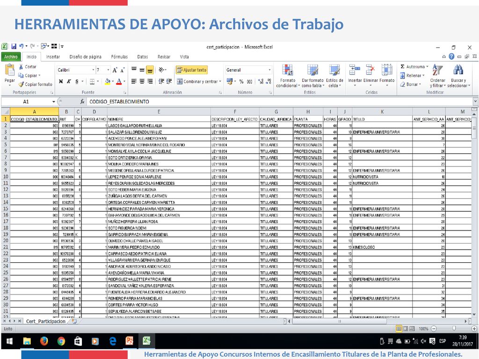The width and height of the screenshot is (479, 359).
Task: Switch to the Datos tab
Action: [x=142, y=57]
